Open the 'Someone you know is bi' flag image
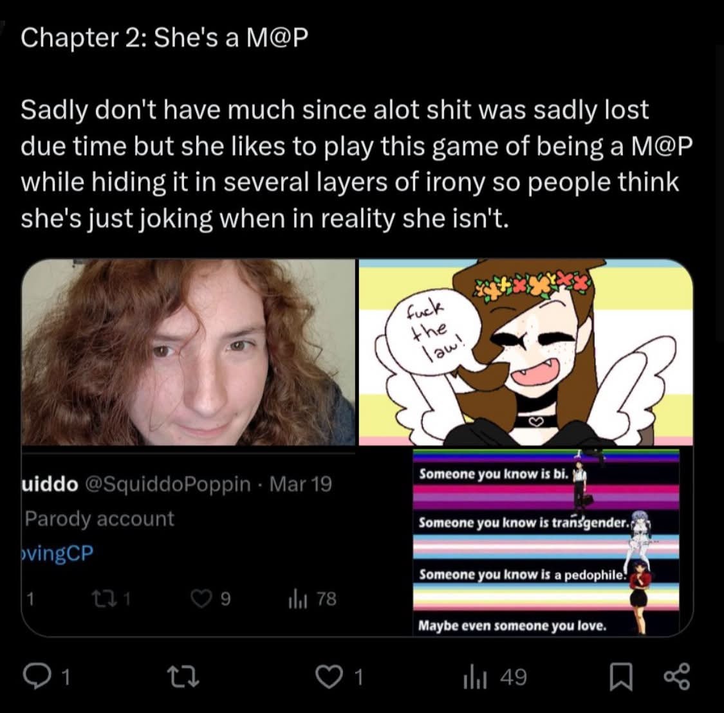 [x=546, y=543]
